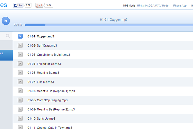This screenshot has width=193, height=129.
Task: Seek along the song progress bar
Action: pyautogui.click(x=109, y=25)
